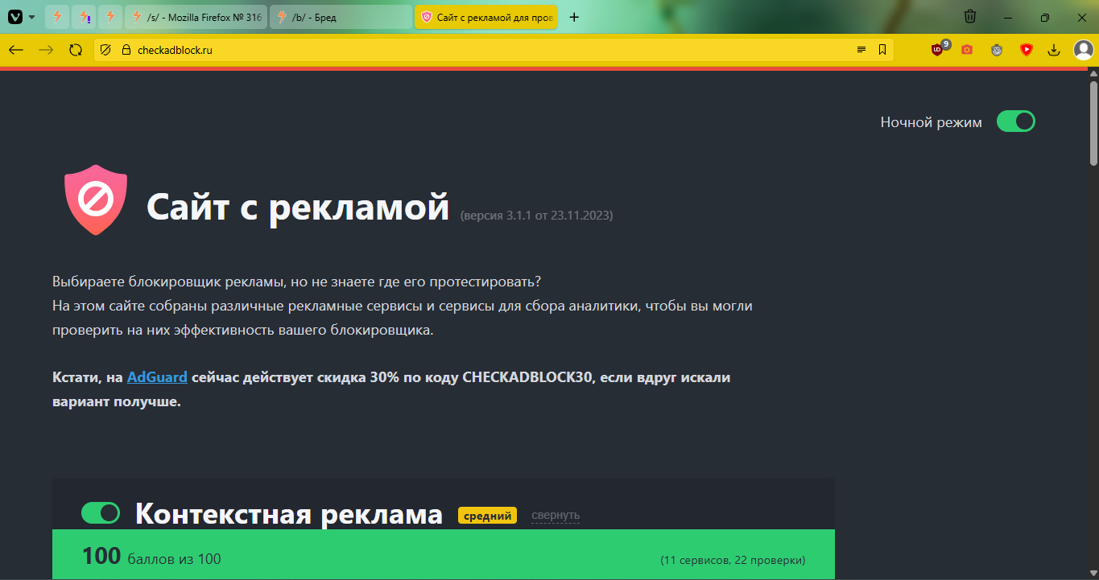
Task: Click the Контекстная реклама heading
Action: click(x=289, y=514)
